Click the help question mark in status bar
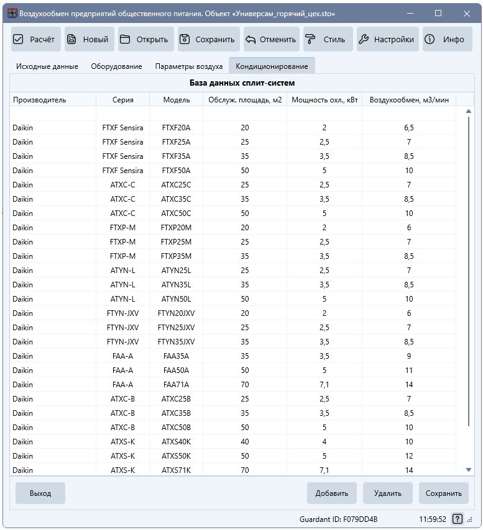The width and height of the screenshot is (483, 530). point(458,519)
